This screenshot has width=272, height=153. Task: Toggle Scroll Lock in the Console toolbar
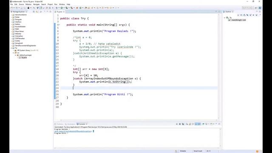tap(190, 124)
